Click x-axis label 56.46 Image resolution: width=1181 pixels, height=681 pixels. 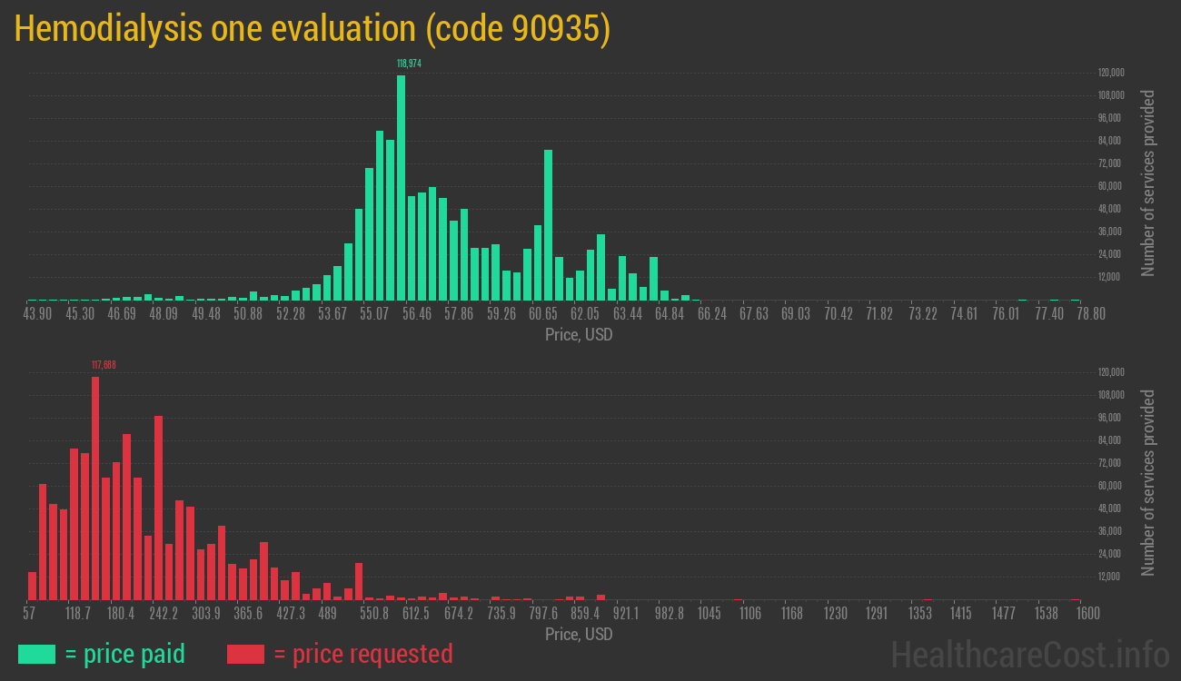tap(417, 314)
